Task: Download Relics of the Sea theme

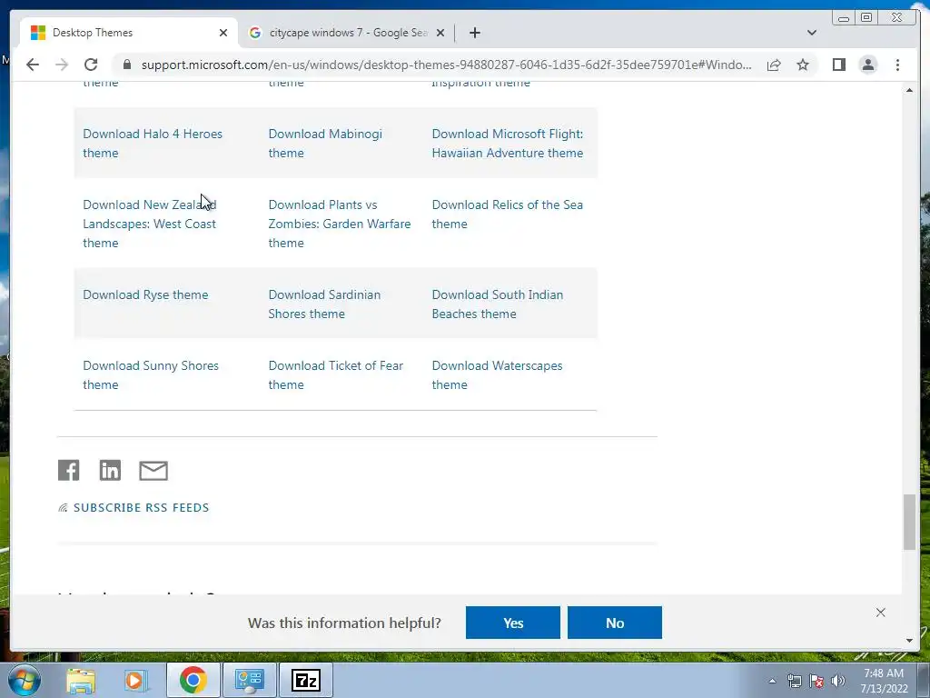Action: point(508,214)
